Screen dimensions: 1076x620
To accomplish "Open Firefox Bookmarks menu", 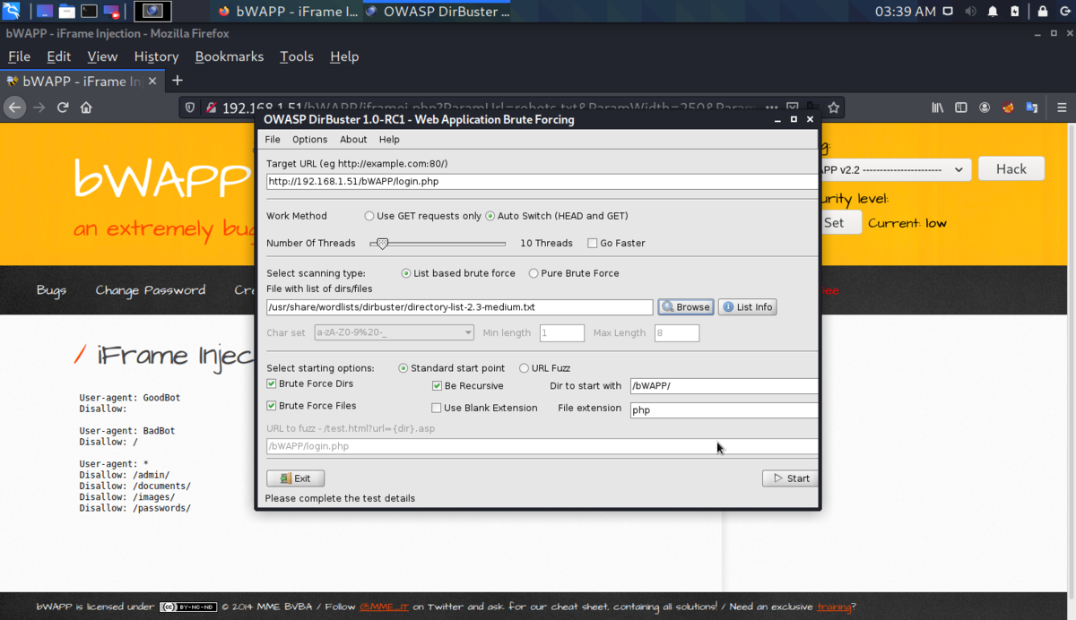I will 230,56.
